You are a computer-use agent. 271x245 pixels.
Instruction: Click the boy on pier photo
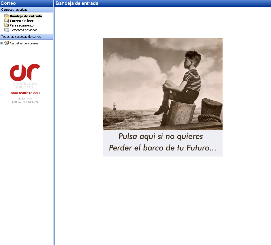[163, 84]
